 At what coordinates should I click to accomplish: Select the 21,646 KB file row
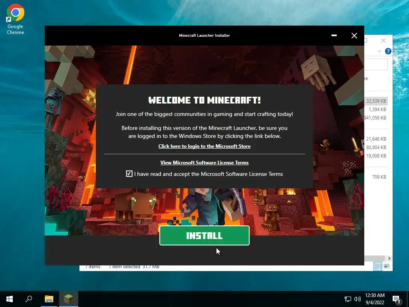376,139
